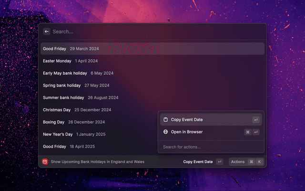305x191 pixels.
Task: Click the Command key icon beside Actions
Action: coord(251,162)
